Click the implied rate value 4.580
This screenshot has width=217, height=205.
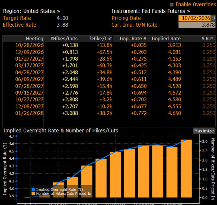point(174,100)
